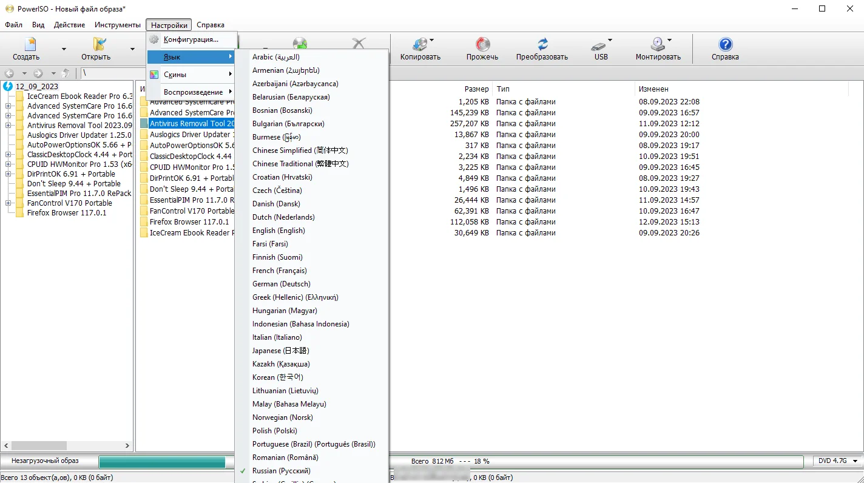The width and height of the screenshot is (864, 483).
Task: Click the Изменен column header
Action: tap(653, 89)
